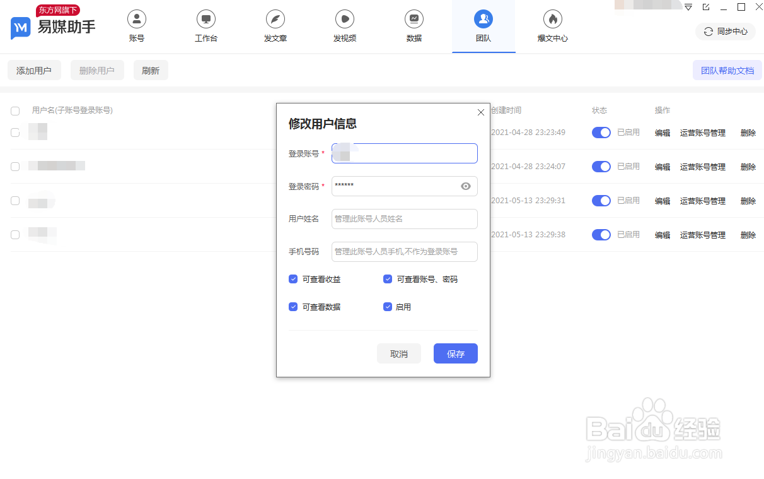Select the 团队 team tab

483,27
